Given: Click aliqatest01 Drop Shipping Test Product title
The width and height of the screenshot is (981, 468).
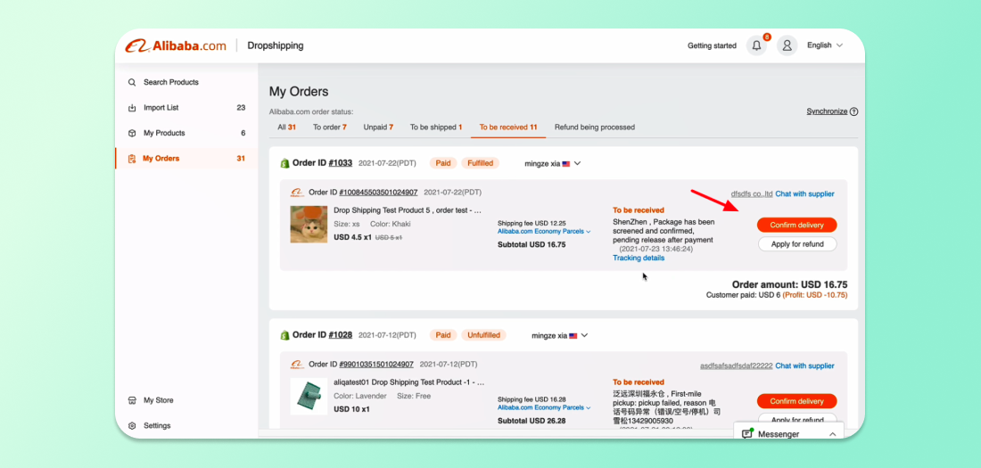Looking at the screenshot, I should point(409,383).
